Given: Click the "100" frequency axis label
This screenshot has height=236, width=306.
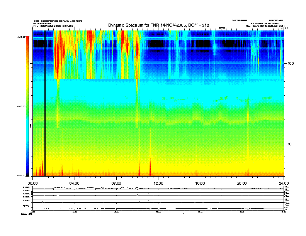Looking at the screenshot, I should point(291,64).
